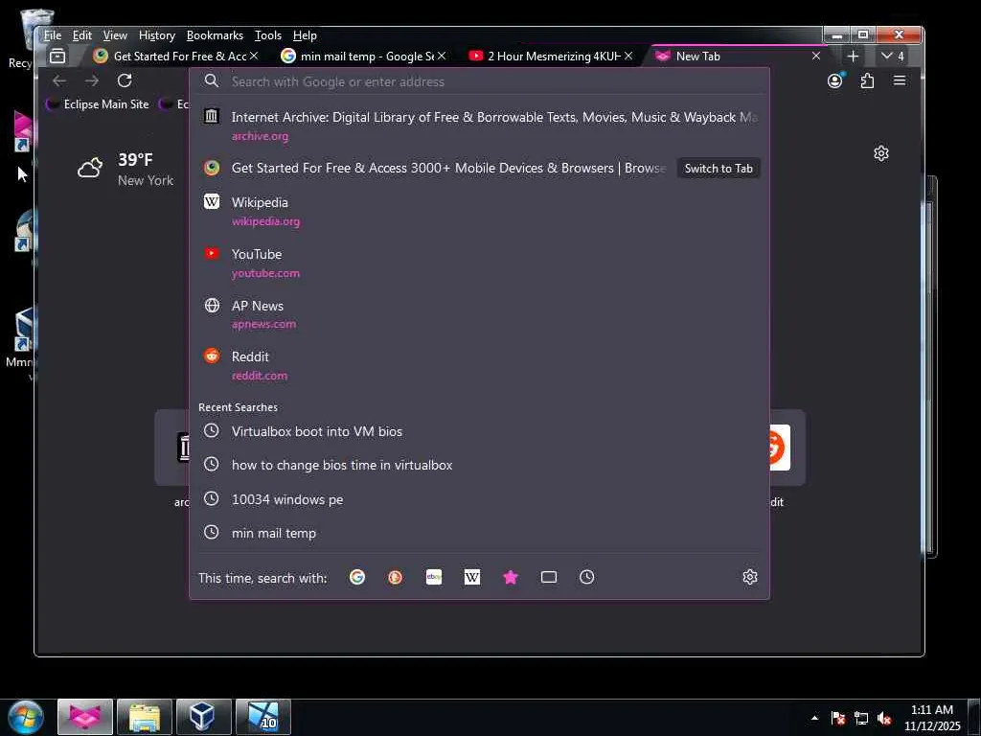Select recent search min mail temp

[x=480, y=533]
